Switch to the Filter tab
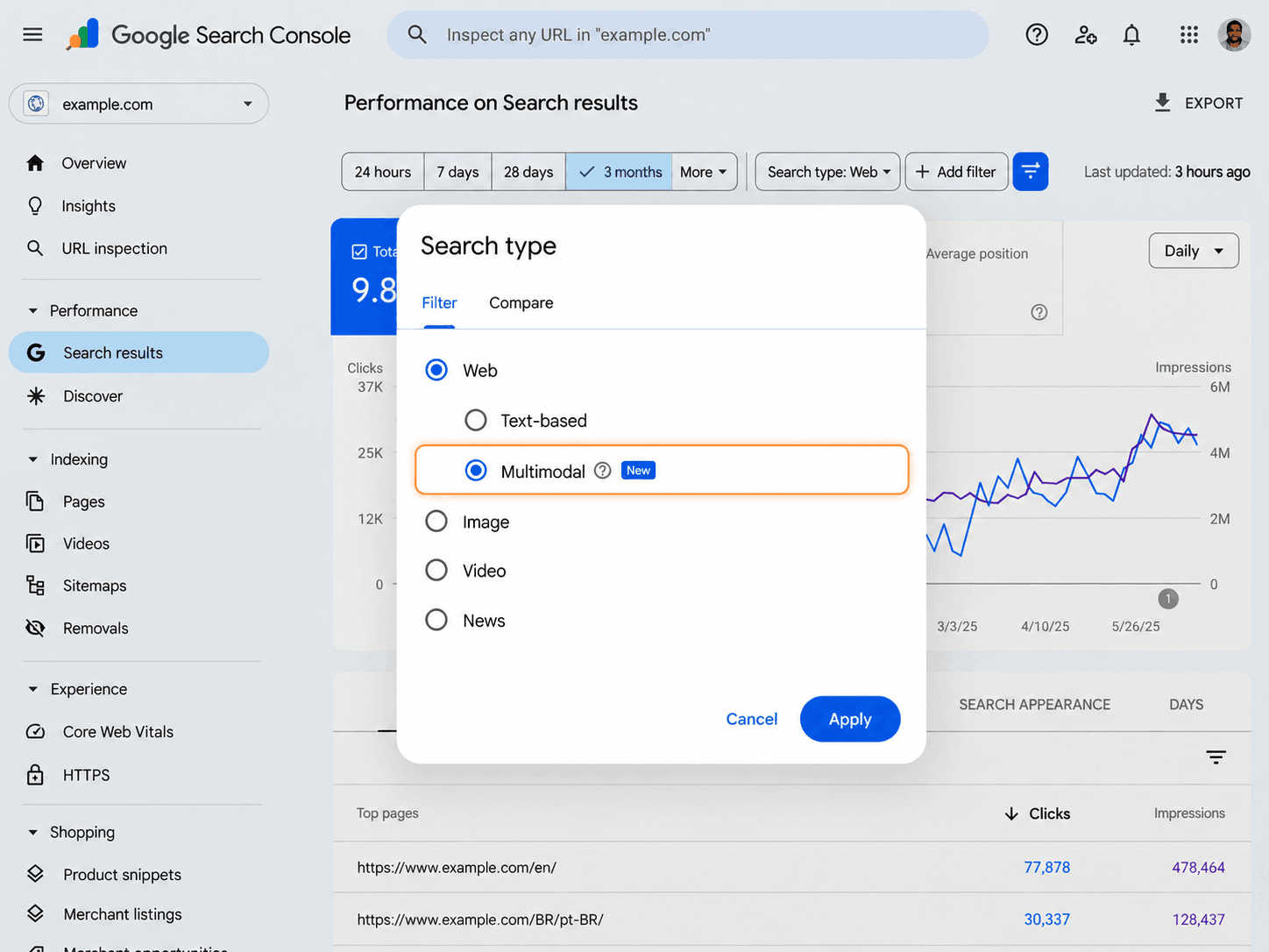The height and width of the screenshot is (952, 1269). click(x=439, y=303)
